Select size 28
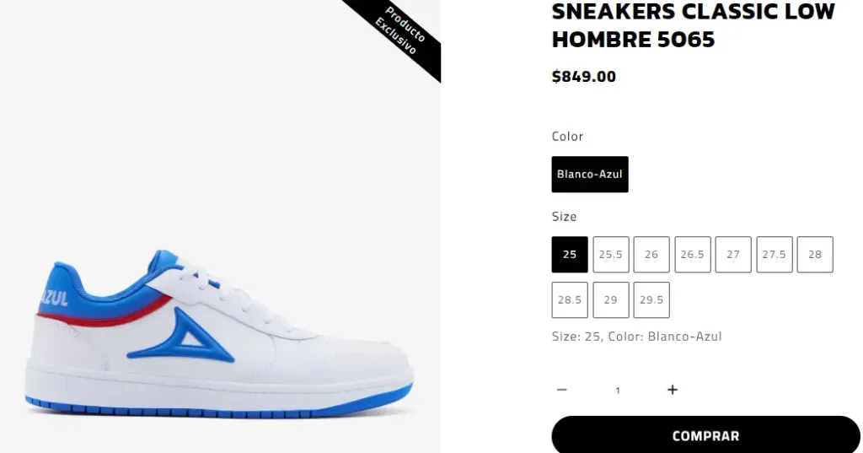863x453 pixels. 815,255
